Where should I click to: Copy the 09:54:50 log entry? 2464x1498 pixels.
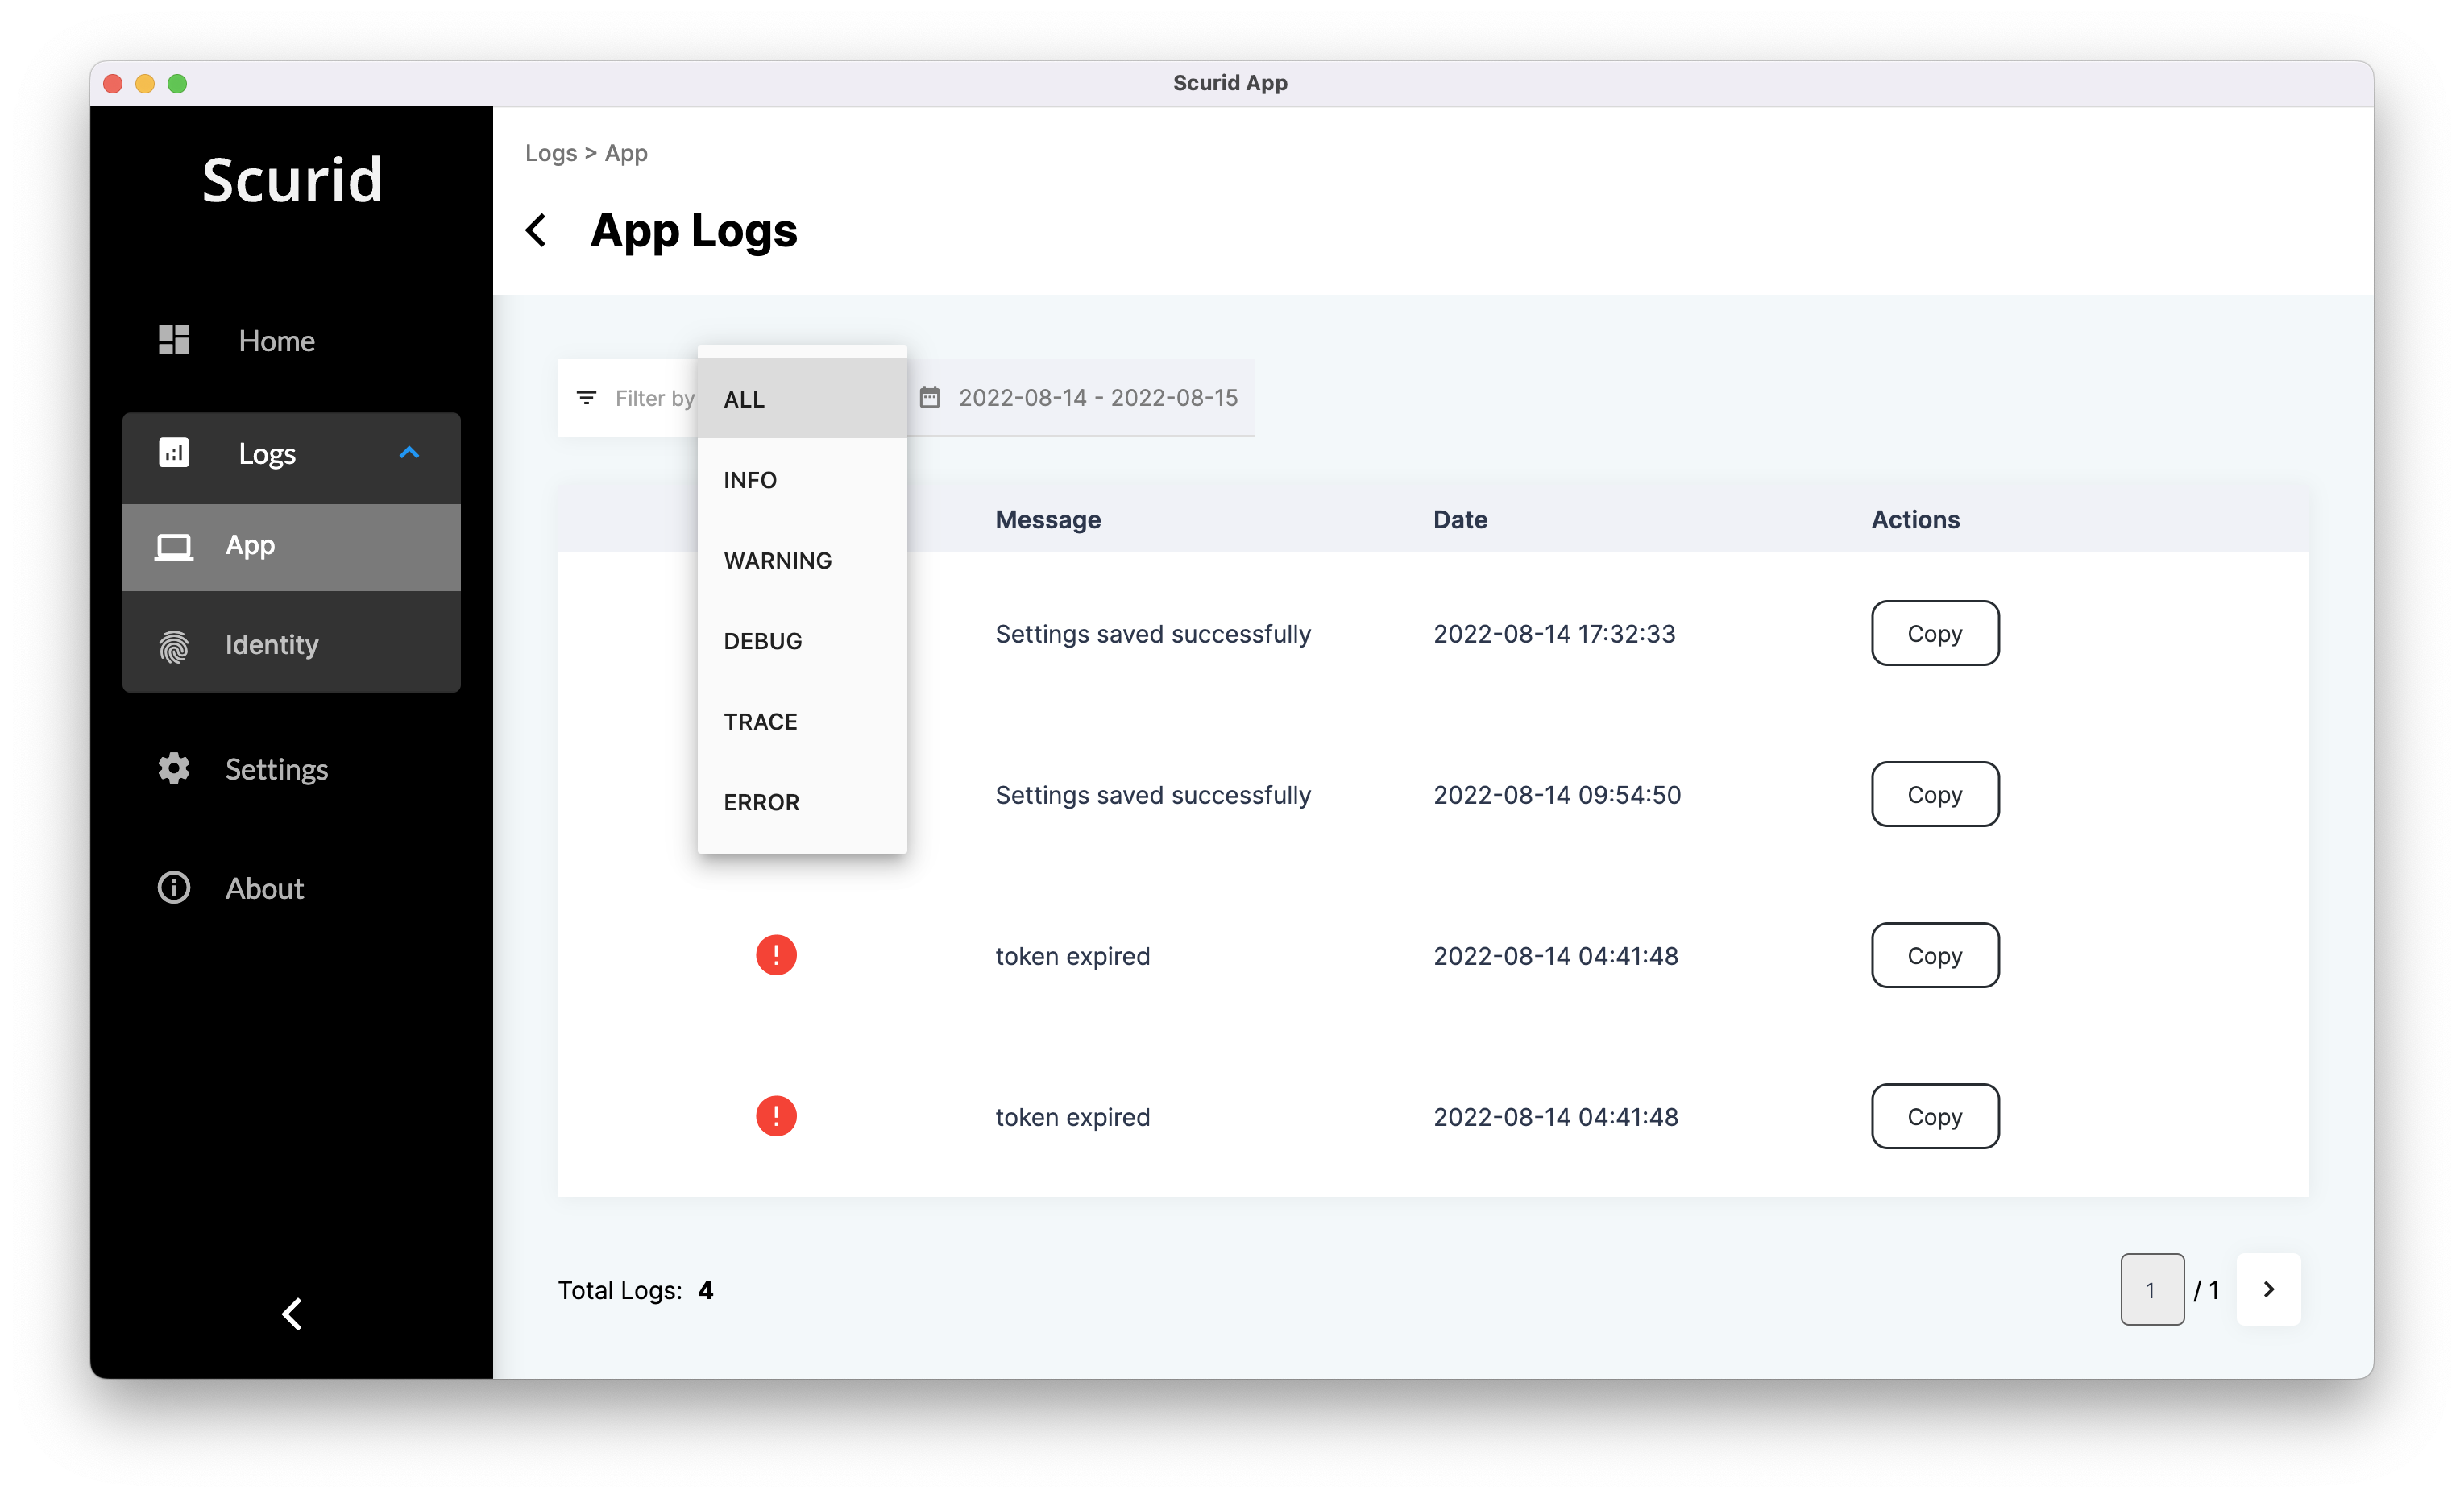pyautogui.click(x=1935, y=794)
